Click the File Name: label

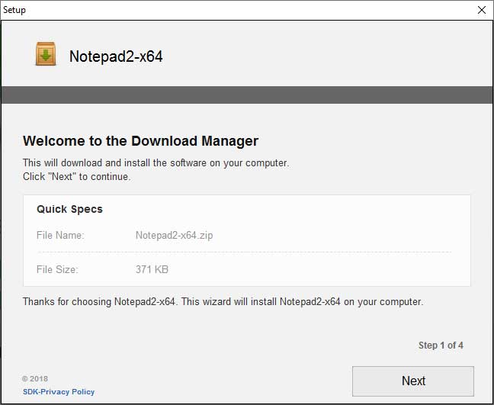coord(60,235)
